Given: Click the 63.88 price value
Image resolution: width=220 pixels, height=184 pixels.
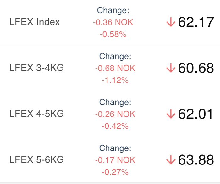Looking at the screenshot, I should 196,160.
